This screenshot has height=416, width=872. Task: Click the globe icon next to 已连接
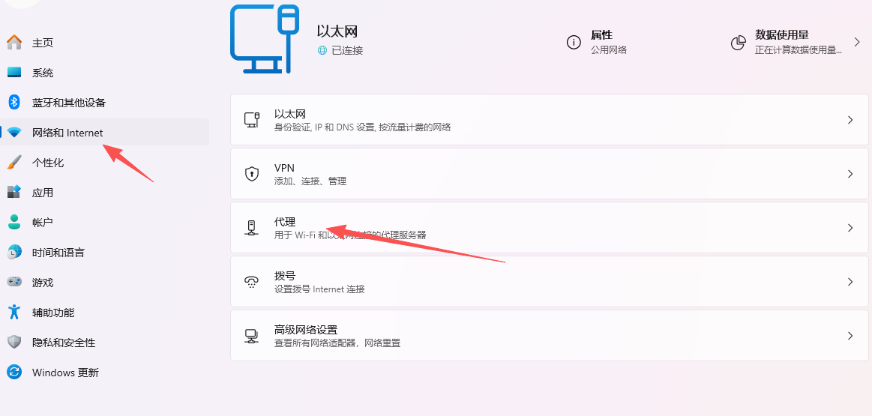click(322, 51)
